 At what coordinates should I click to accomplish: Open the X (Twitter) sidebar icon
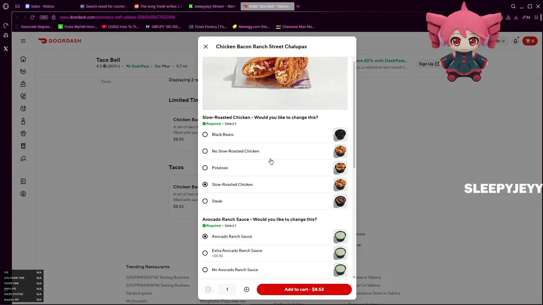[x=6, y=49]
